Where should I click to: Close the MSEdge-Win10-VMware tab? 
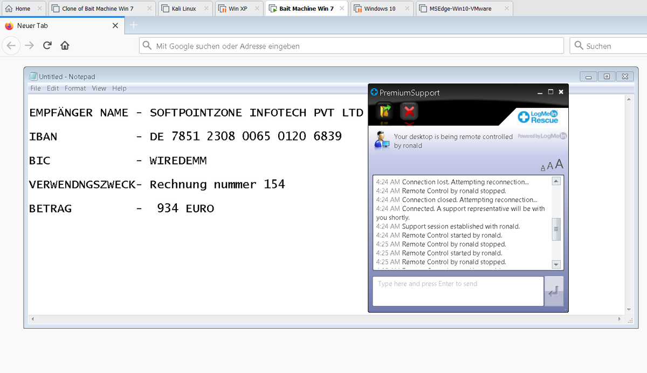pyautogui.click(x=506, y=9)
